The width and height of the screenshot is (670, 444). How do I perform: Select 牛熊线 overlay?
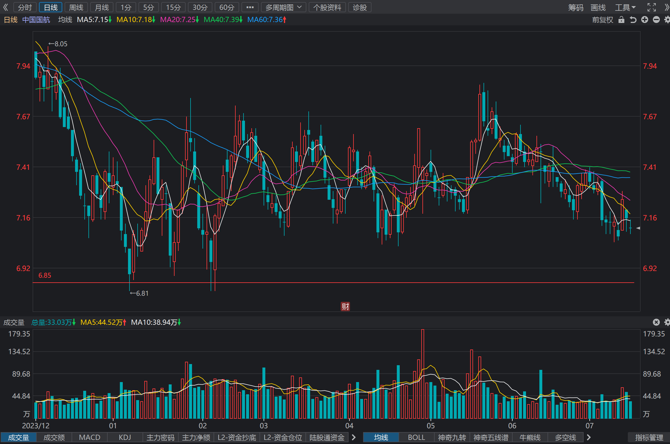coord(530,437)
